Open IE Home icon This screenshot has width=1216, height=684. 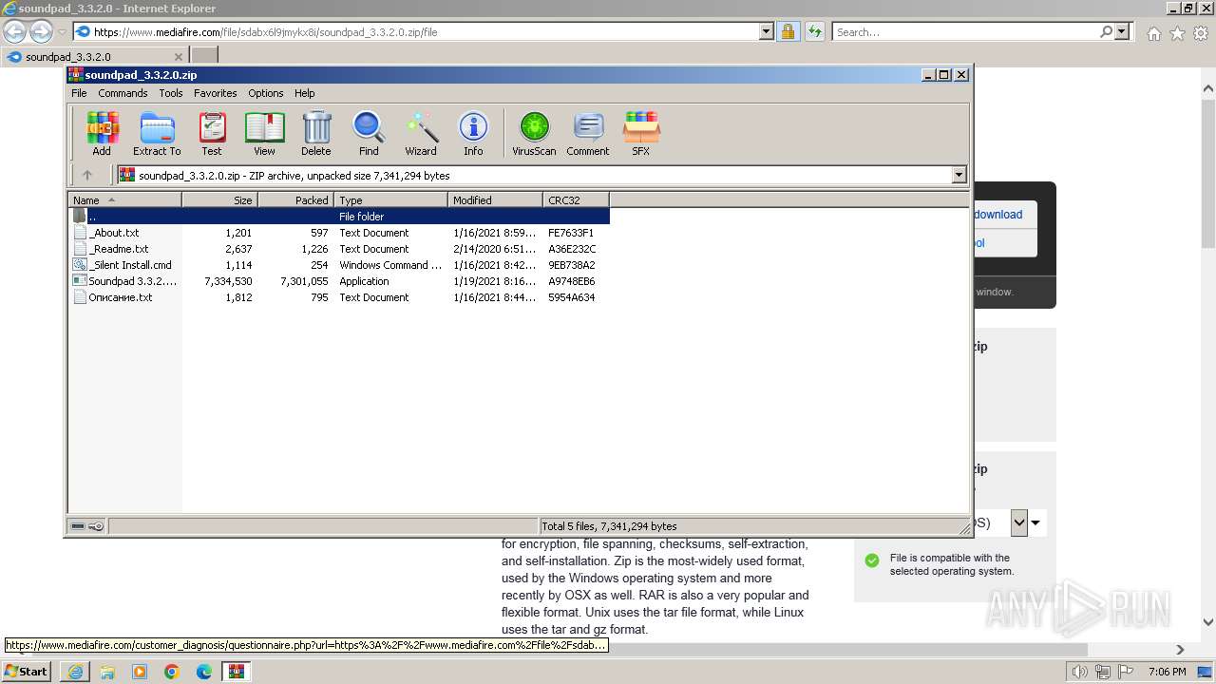point(1153,33)
